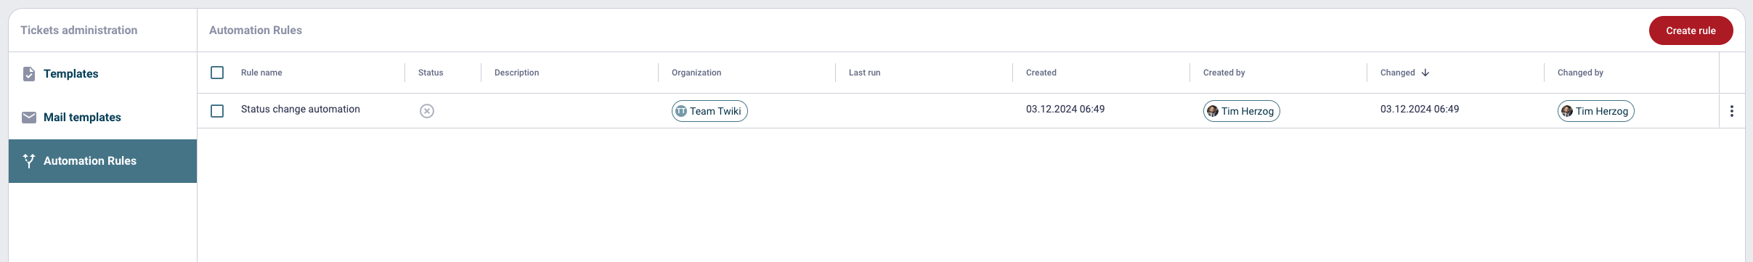Open the Status change automation rule
The width and height of the screenshot is (1753, 262).
click(x=301, y=110)
